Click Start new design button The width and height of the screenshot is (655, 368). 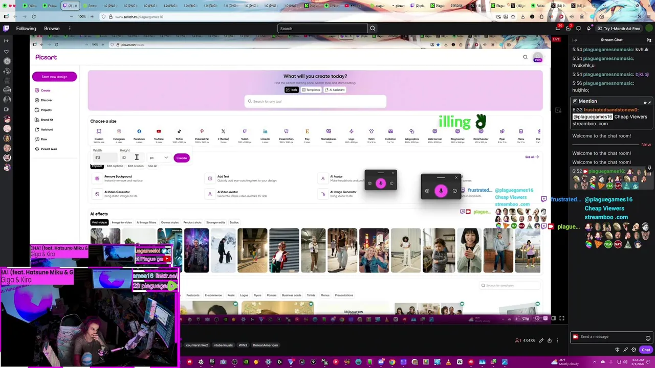pos(54,77)
